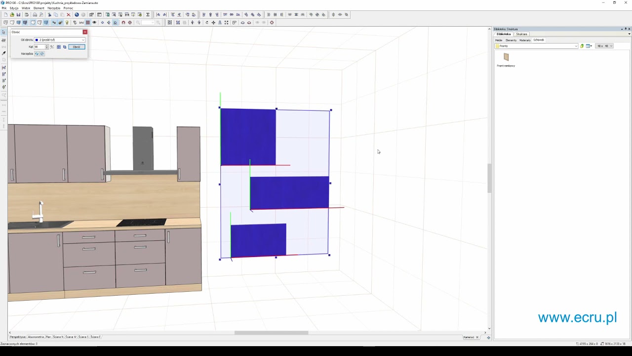Switch to the Materiały library tab
The width and height of the screenshot is (632, 356).
tap(525, 40)
